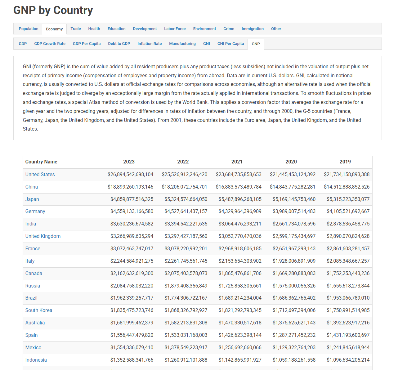Image resolution: width=398 pixels, height=370 pixels.
Task: Follow the China country link
Action: pos(32,187)
